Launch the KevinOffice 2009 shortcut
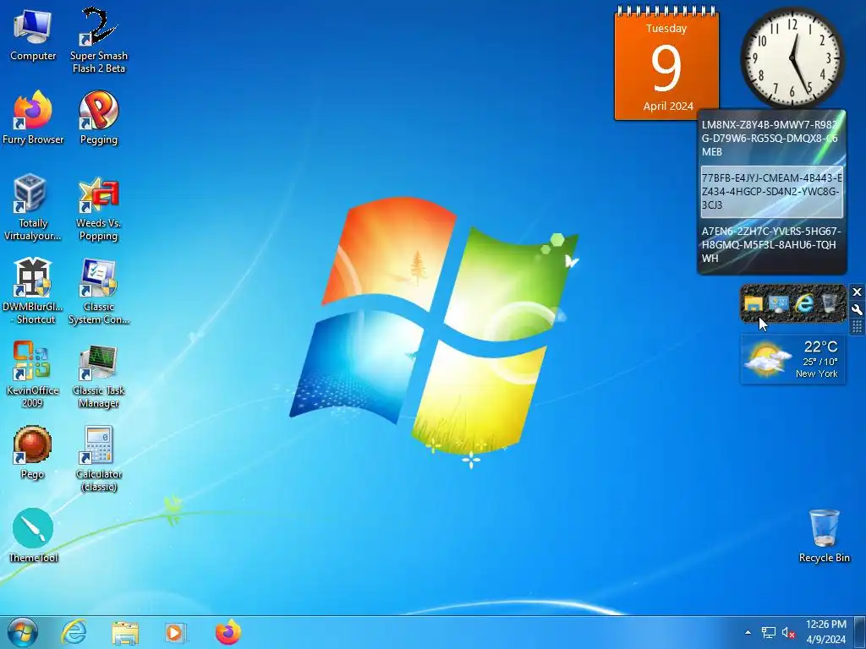This screenshot has width=866, height=649. pos(33,374)
